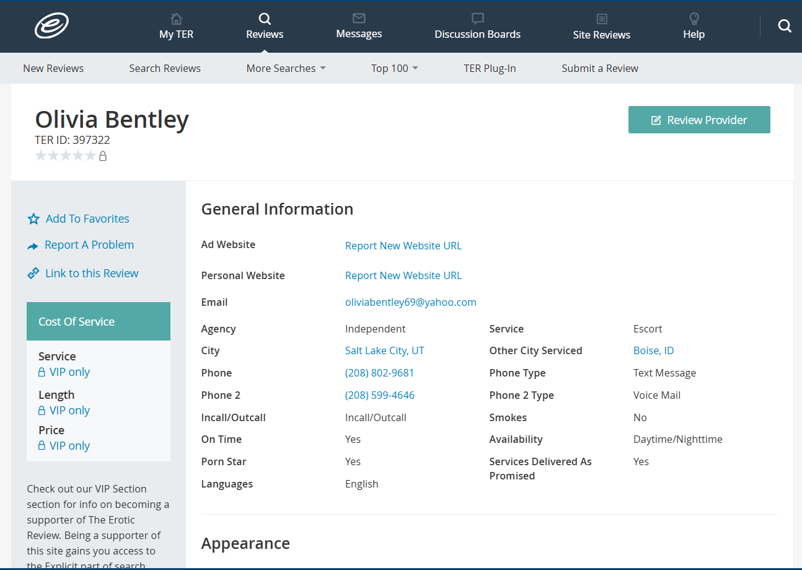Click the Reviews magnifier icon
The height and width of the screenshot is (570, 802).
tap(265, 19)
